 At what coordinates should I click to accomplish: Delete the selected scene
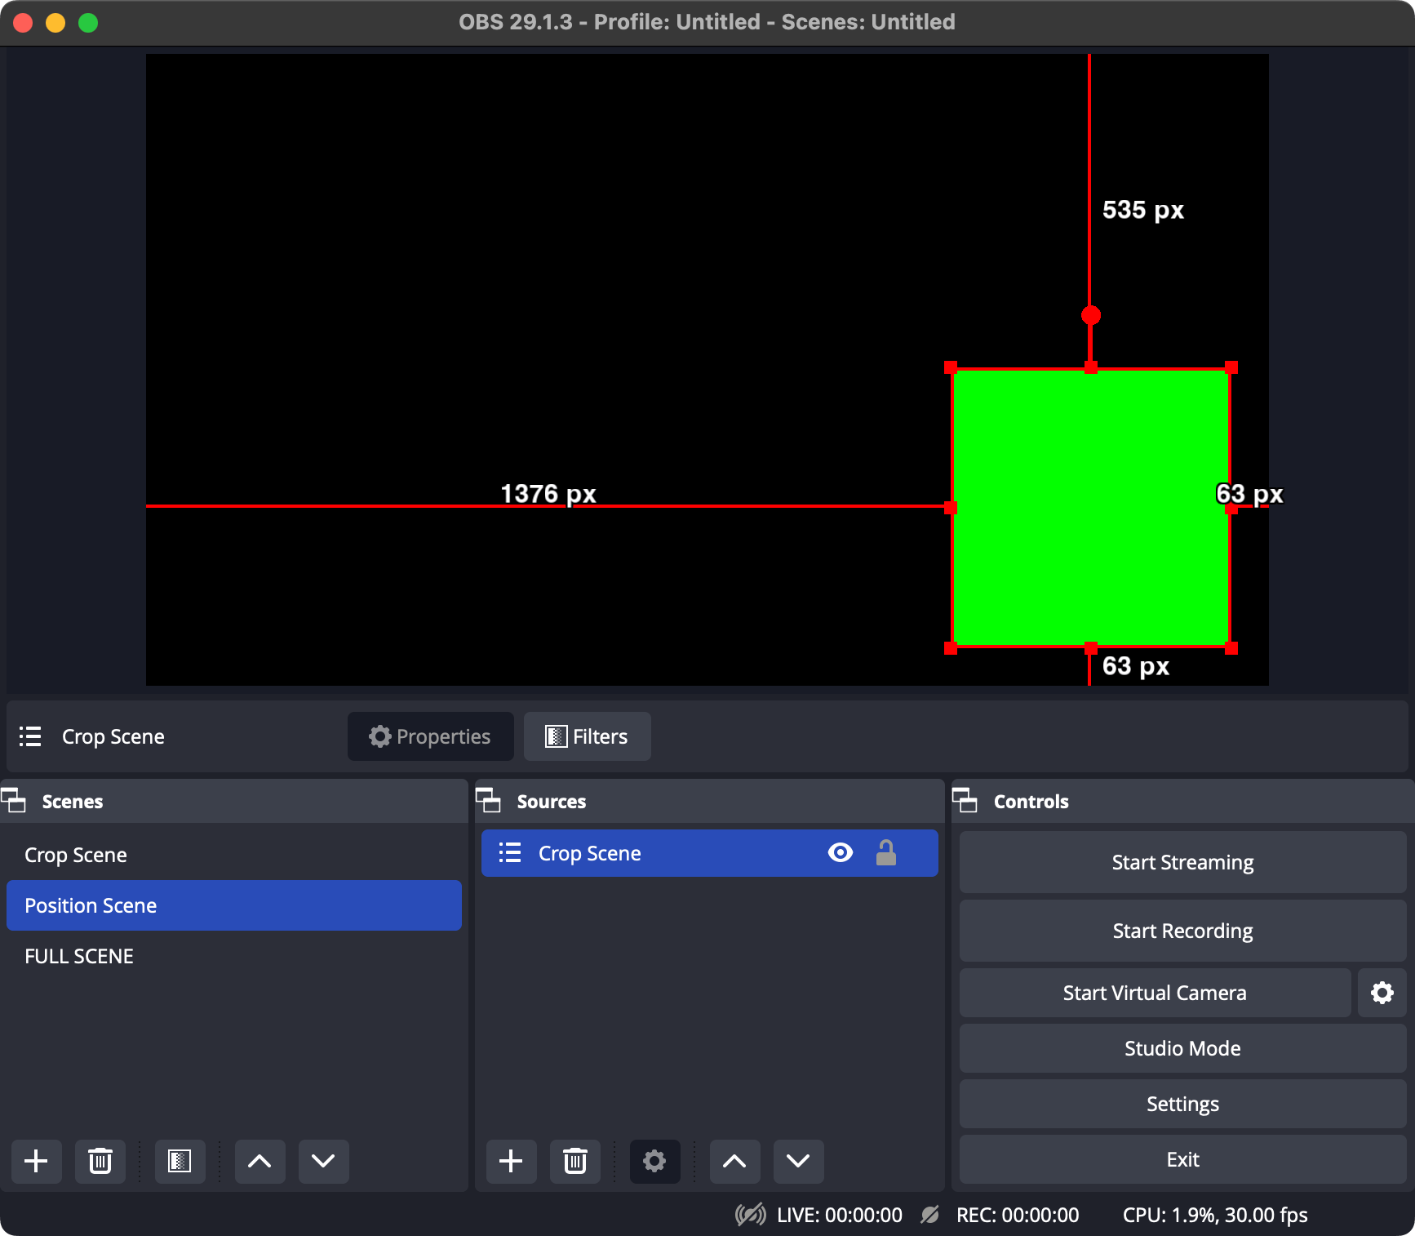pos(100,1161)
